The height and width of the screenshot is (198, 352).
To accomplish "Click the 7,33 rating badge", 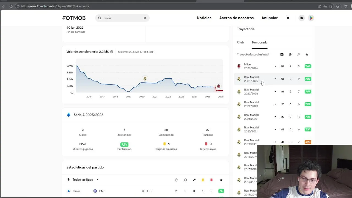I will (308, 117).
